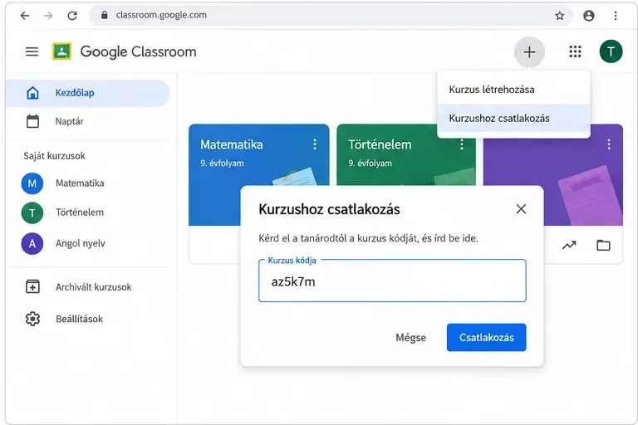Image resolution: width=638 pixels, height=425 pixels.
Task: Open the trend chart icon on purple card
Action: [x=569, y=245]
